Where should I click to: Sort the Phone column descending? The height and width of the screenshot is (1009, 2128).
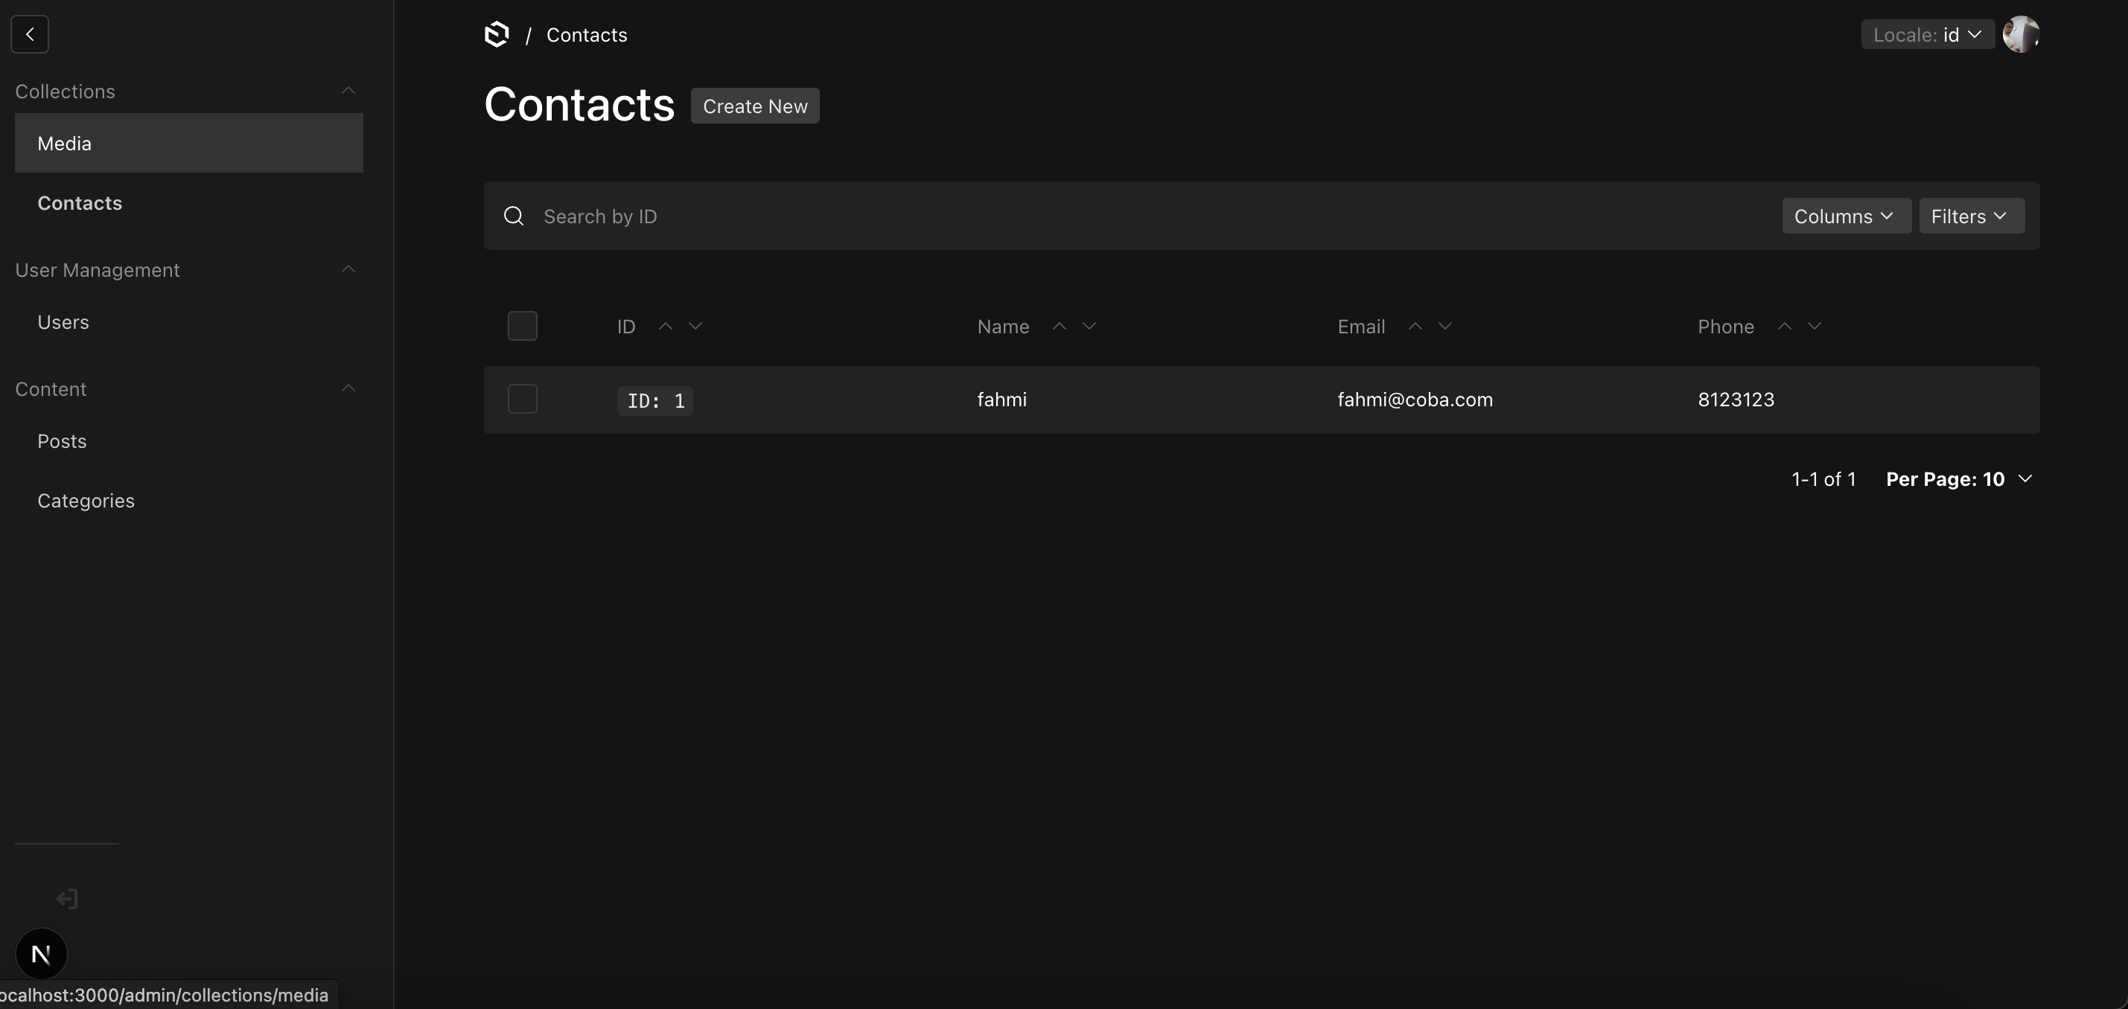1814,326
